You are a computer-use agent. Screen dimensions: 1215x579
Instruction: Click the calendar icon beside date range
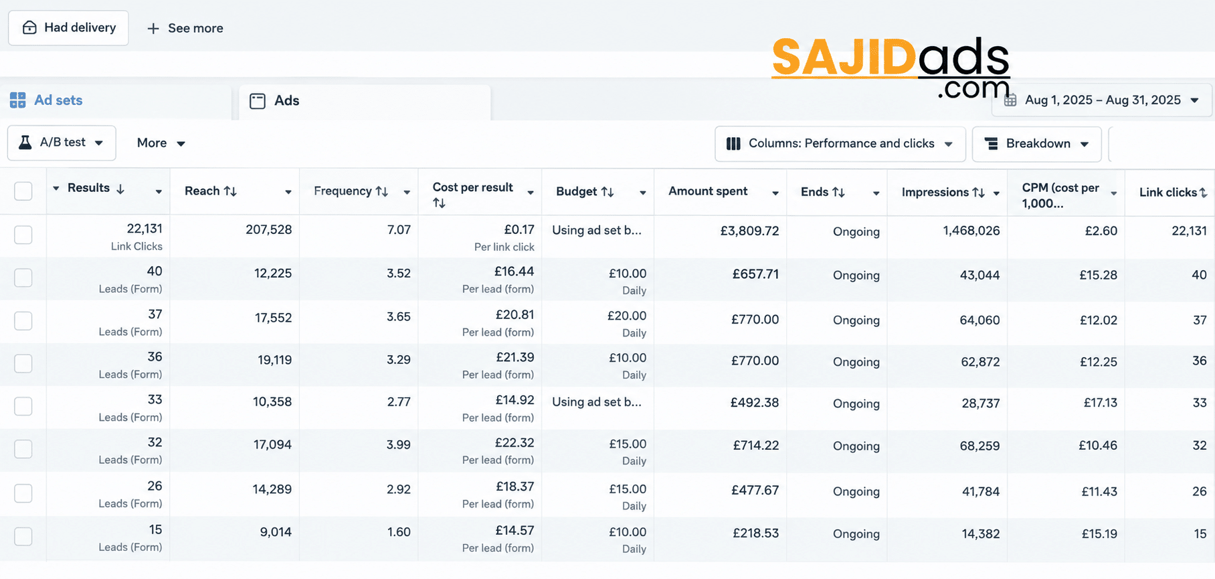pos(1011,100)
